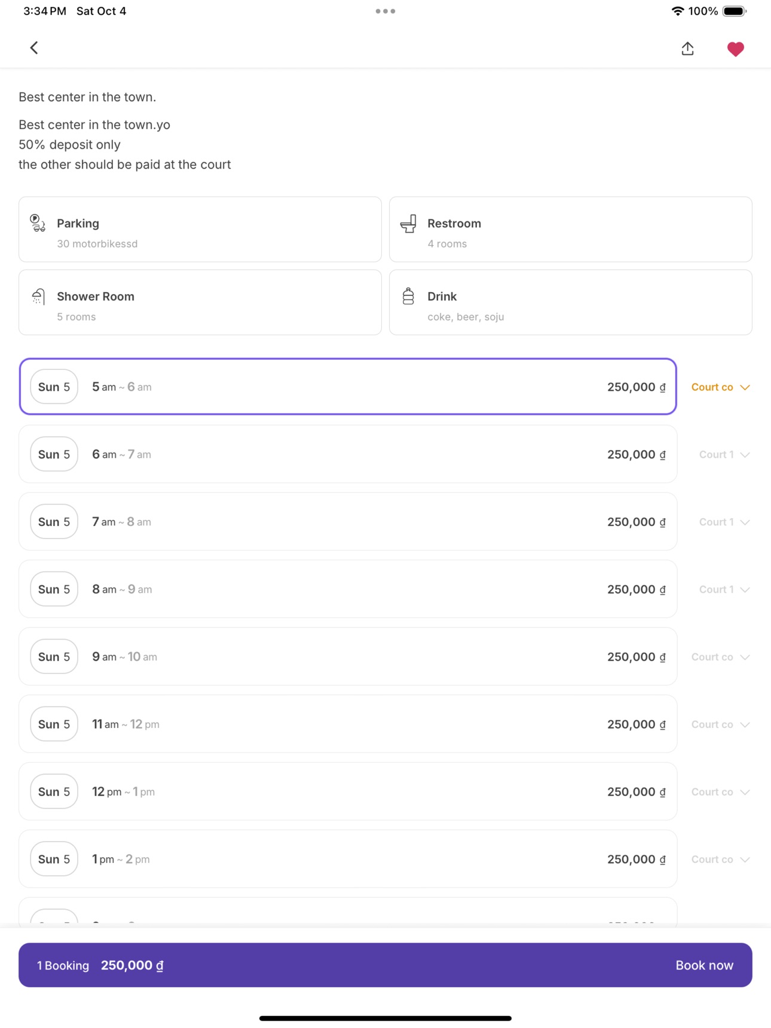Open court dropdown for 5 am slot
Image resolution: width=771 pixels, height=1028 pixels.
(x=720, y=387)
